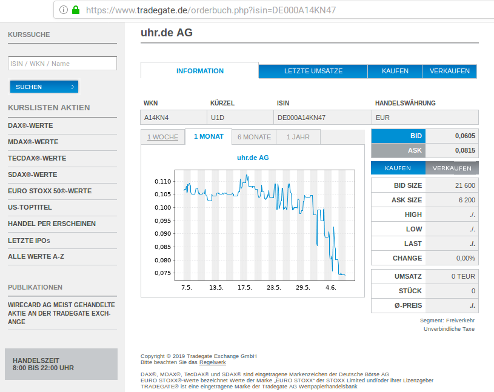
Task: Click the browser address bar URL
Action: coord(211,10)
